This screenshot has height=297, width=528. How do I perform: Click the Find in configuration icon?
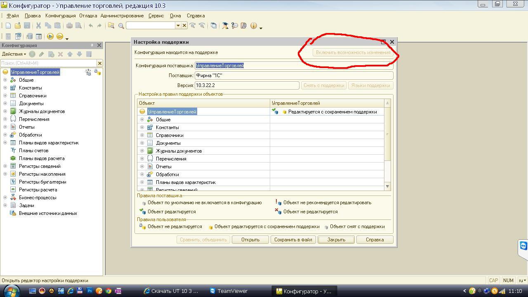click(x=111, y=26)
